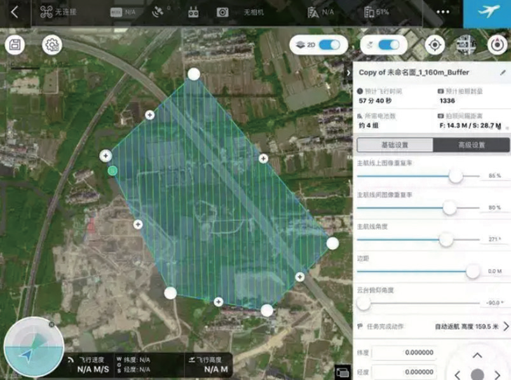This screenshot has height=380, width=511.
Task: Click the 经度 longitude input field
Action: pyautogui.click(x=404, y=372)
